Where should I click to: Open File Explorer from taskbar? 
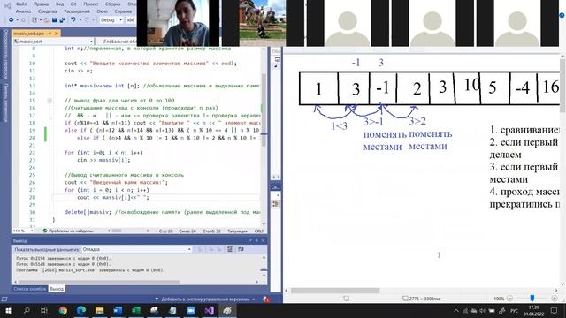[100, 310]
